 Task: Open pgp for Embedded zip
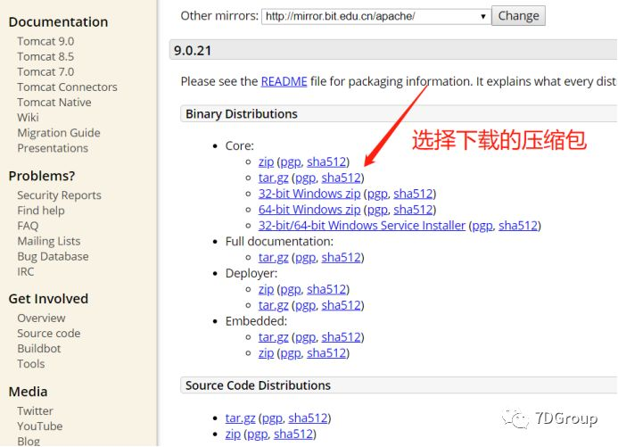point(291,353)
